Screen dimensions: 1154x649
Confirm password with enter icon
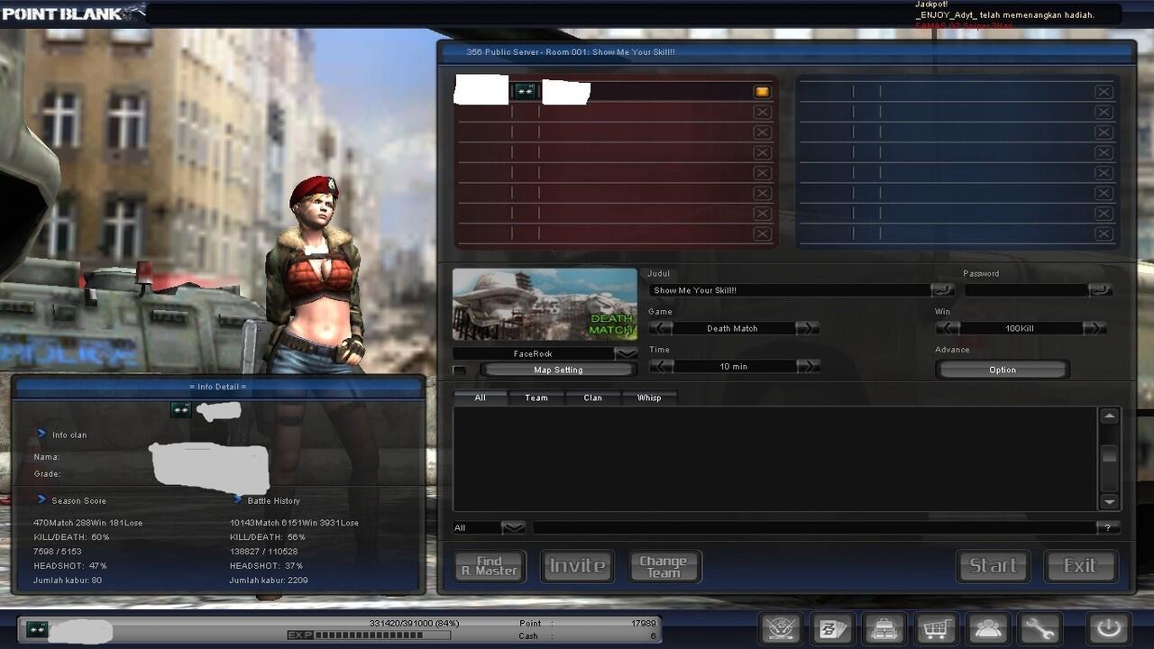click(1100, 290)
